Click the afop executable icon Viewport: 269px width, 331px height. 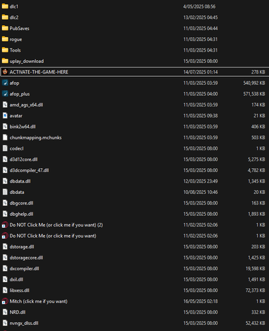[5, 83]
